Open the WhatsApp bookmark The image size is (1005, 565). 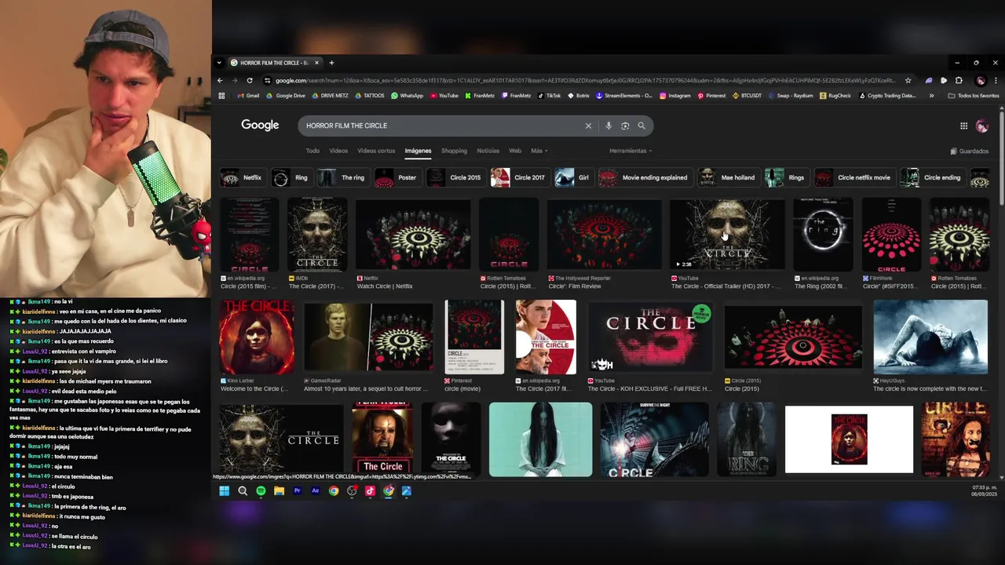[x=407, y=96]
